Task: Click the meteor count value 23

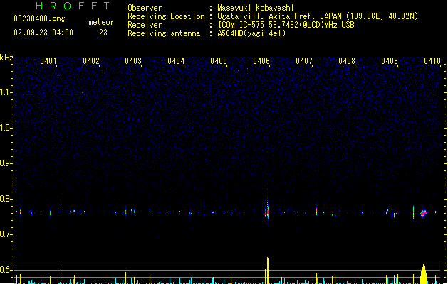Action: pos(103,33)
